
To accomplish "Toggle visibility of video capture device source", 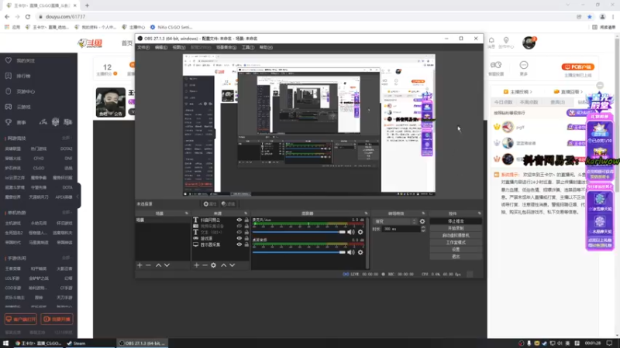I will click(239, 226).
